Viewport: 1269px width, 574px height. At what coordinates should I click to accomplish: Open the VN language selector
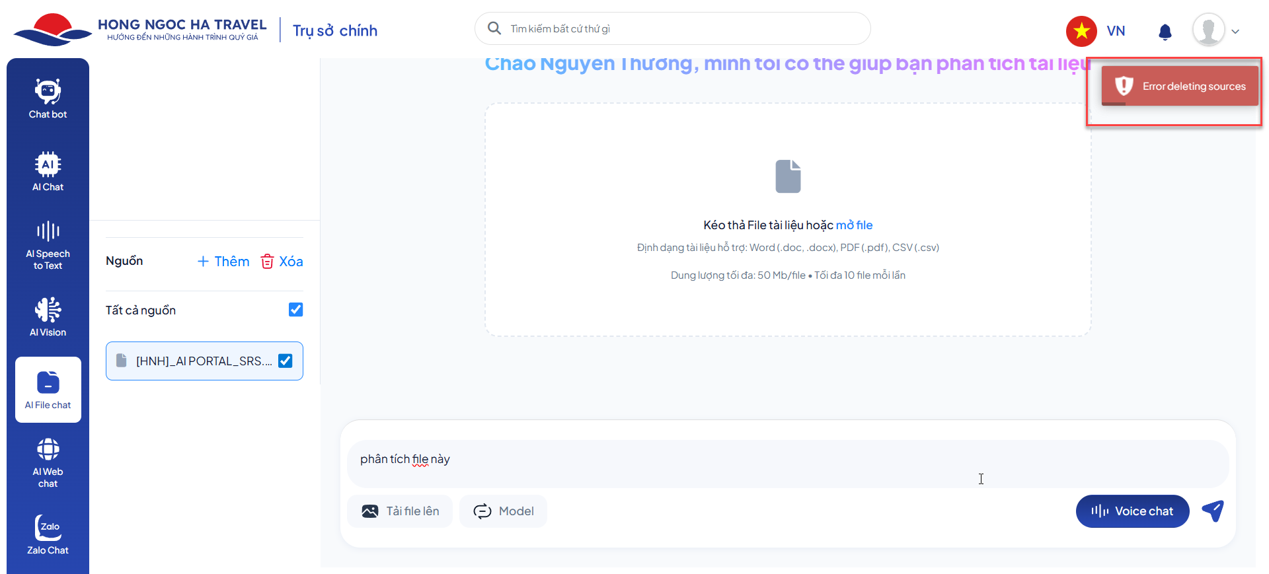pyautogui.click(x=1096, y=31)
